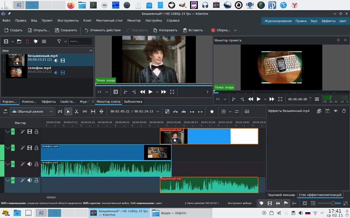The height and width of the screenshot is (218, 350).
Task: Set zone in point in clip monitor
Action: (126, 92)
